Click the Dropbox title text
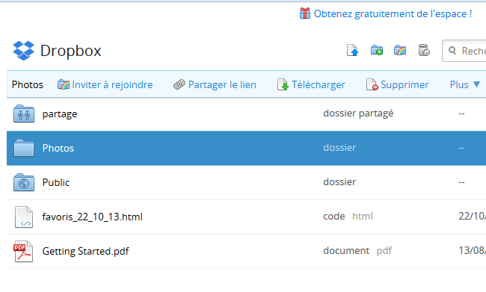 click(x=71, y=51)
